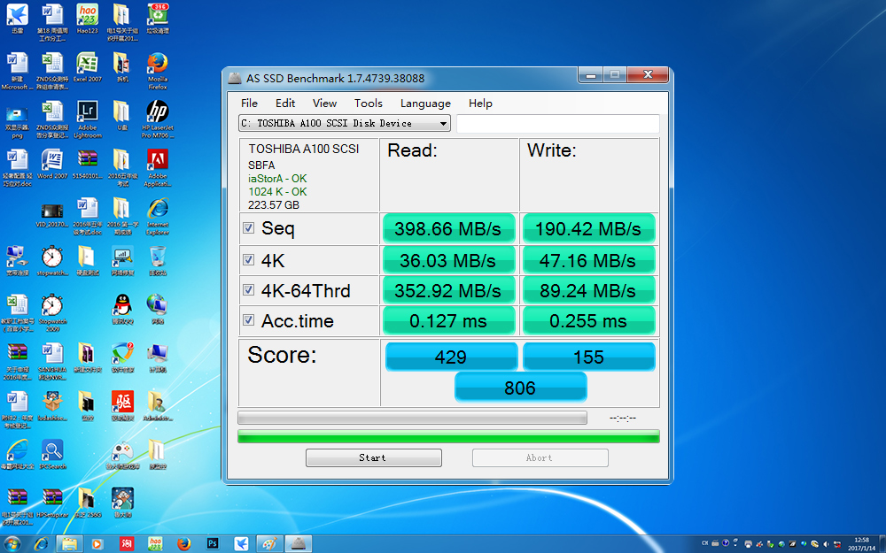This screenshot has width=886, height=553.
Task: Open the Internet Explorer desktop icon
Action: tap(158, 210)
